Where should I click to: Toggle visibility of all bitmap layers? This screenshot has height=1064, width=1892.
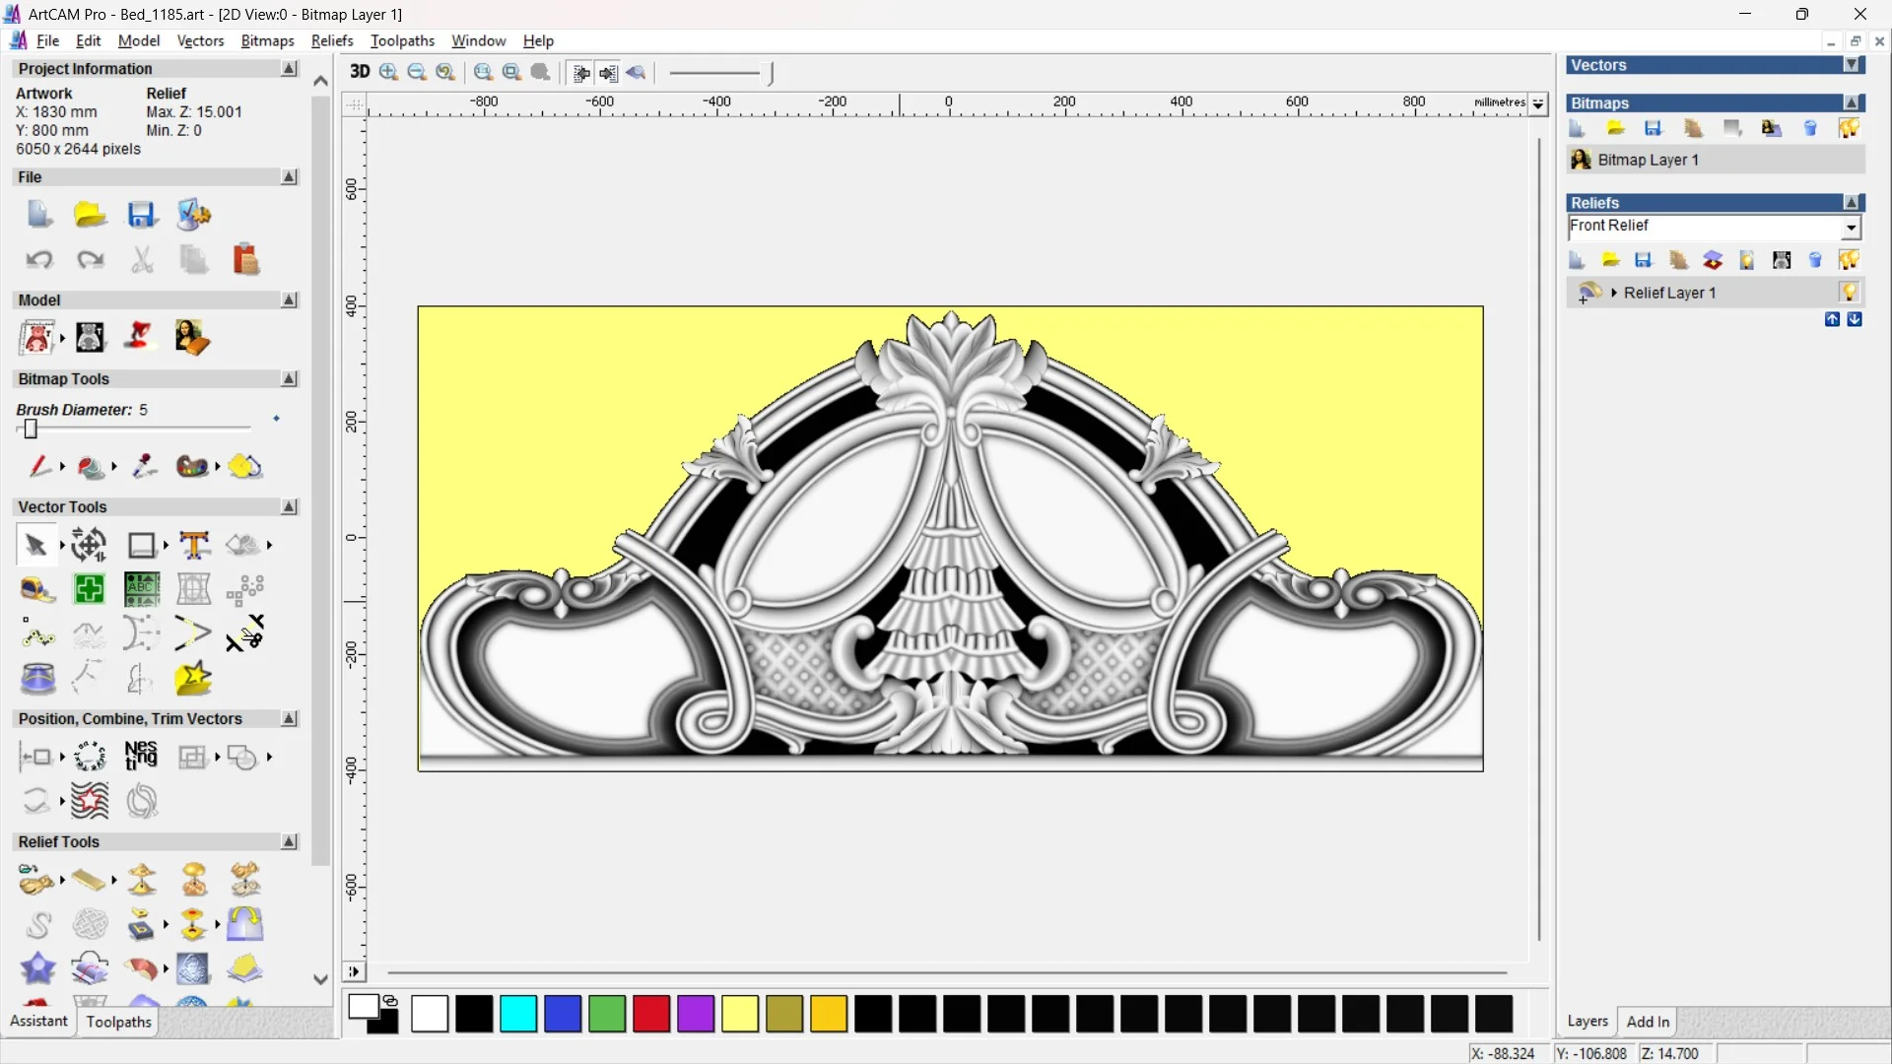coord(1849,129)
